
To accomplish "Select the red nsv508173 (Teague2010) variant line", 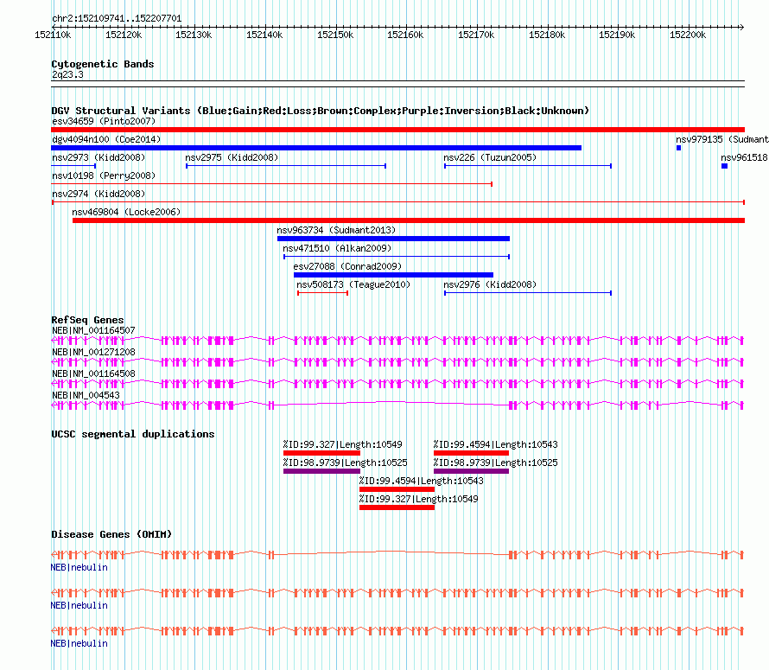I will click(x=322, y=293).
